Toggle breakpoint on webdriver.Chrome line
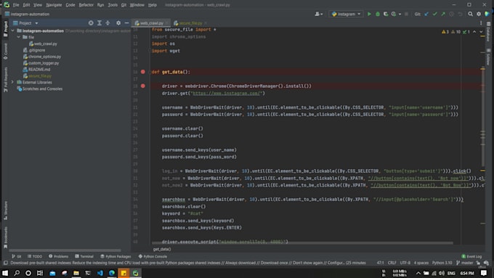Image resolution: width=494 pixels, height=278 pixels. coord(142,86)
